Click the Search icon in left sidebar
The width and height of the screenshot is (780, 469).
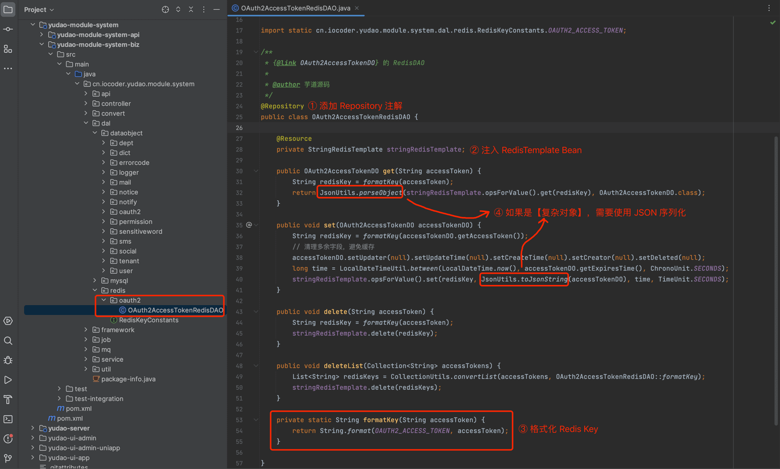click(x=8, y=341)
